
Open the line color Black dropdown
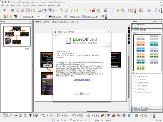click(x=55, y=16)
